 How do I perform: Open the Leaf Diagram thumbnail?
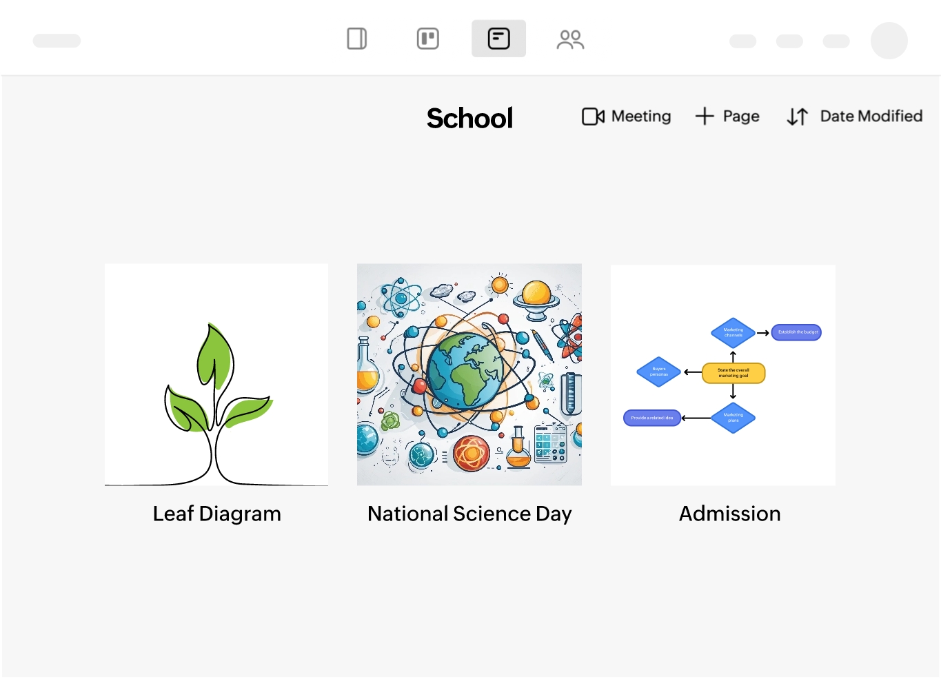point(216,374)
